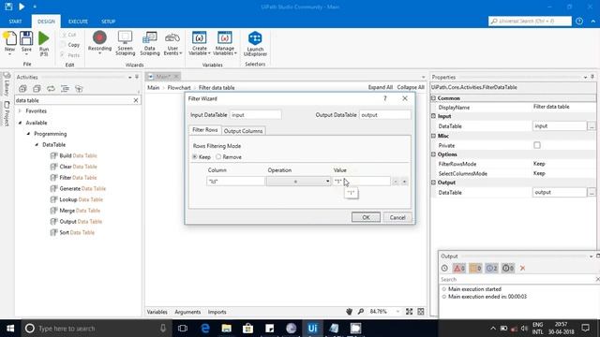Switch to the SETUP ribbon tab

pos(109,22)
